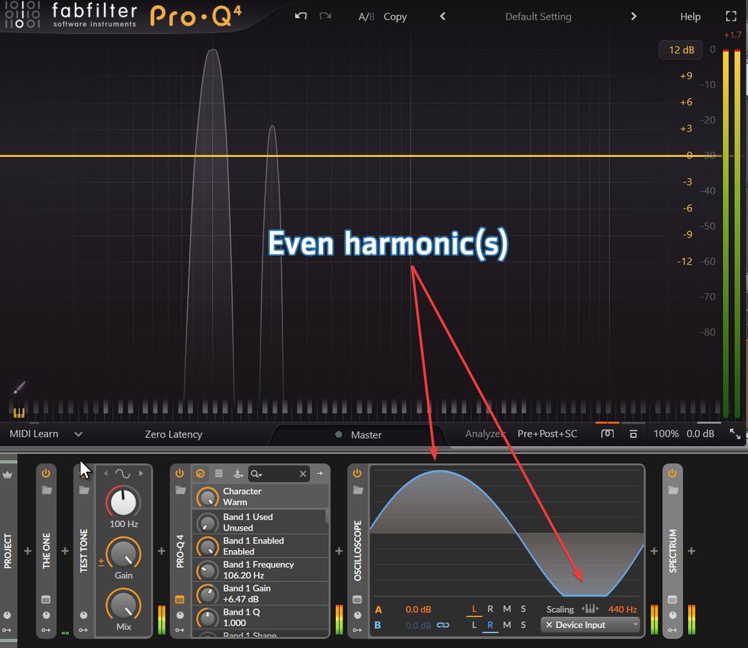Click the 100 Hz frequency knob
748x648 pixels.
(123, 502)
